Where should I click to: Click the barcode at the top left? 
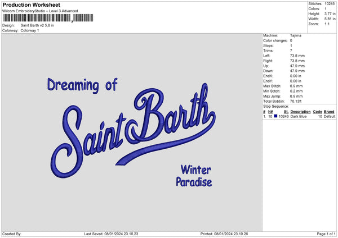tap(37, 18)
